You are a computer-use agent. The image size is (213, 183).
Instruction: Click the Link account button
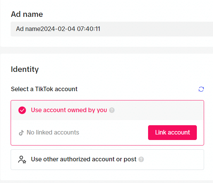click(x=172, y=132)
